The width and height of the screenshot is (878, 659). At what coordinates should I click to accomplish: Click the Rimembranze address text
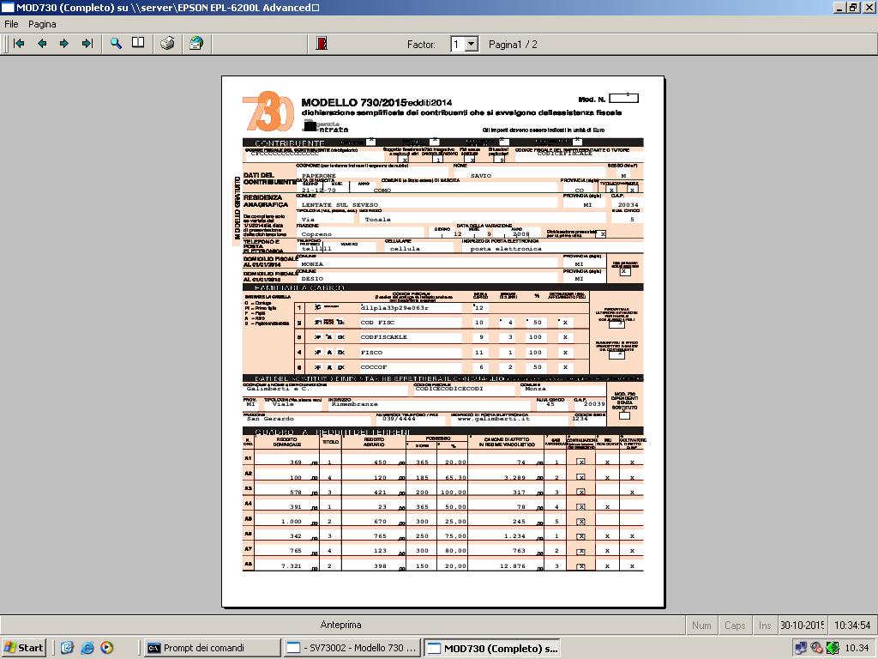(x=354, y=403)
